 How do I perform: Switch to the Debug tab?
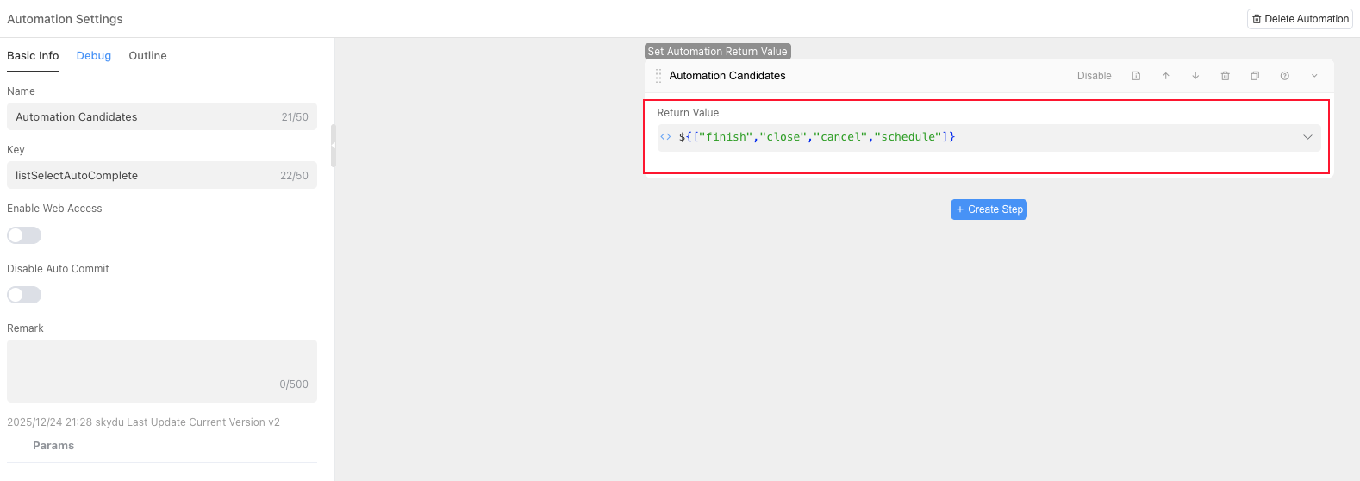(93, 56)
